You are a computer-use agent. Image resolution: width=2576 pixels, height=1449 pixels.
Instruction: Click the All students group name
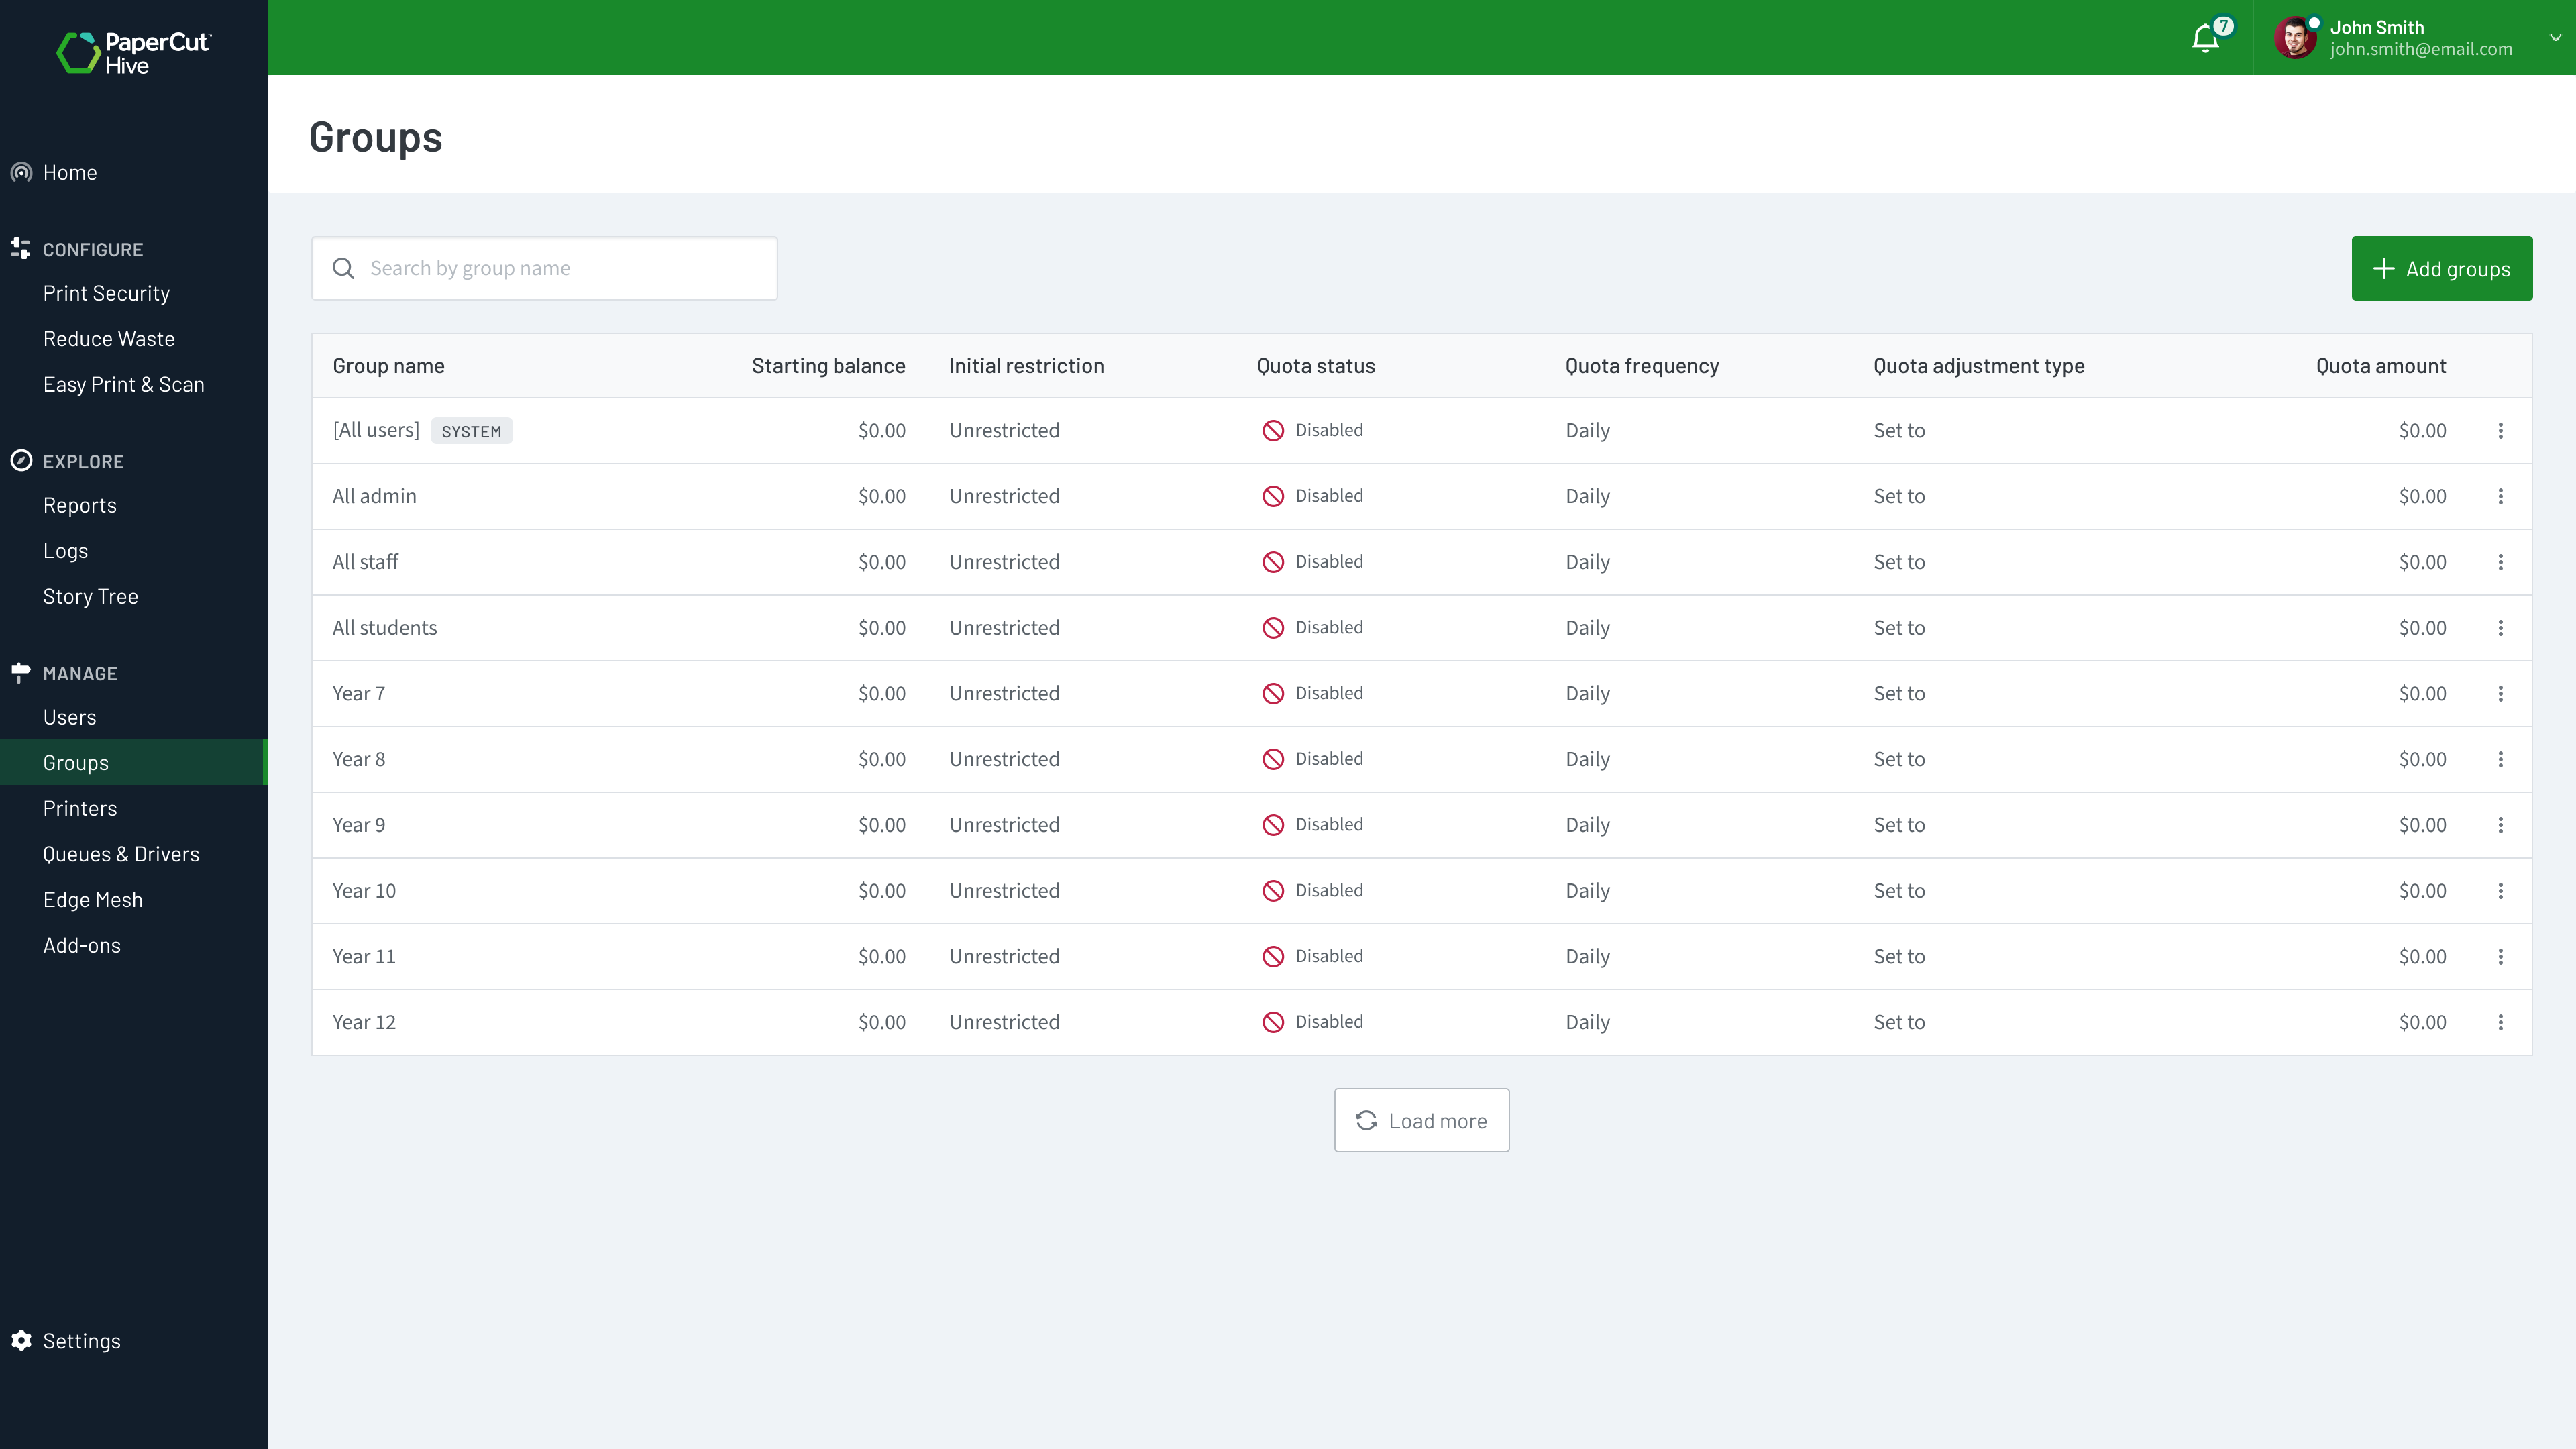pos(385,628)
